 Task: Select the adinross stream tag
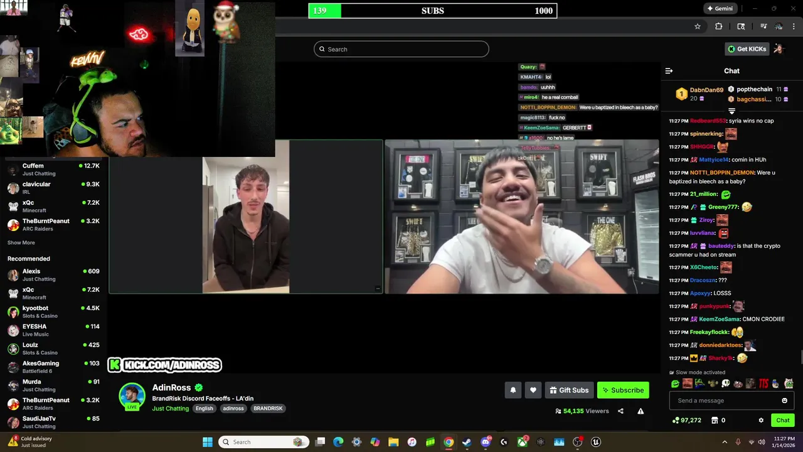(233, 408)
